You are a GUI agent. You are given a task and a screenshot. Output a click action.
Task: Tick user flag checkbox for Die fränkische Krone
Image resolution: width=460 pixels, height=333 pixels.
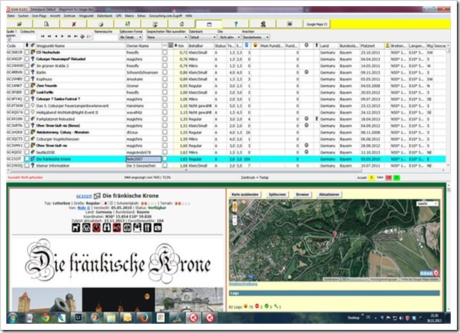tap(27, 159)
